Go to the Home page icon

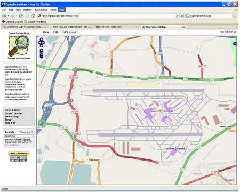click(33, 15)
